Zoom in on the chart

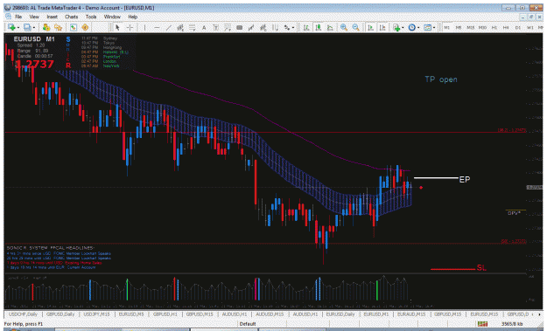tap(344, 27)
